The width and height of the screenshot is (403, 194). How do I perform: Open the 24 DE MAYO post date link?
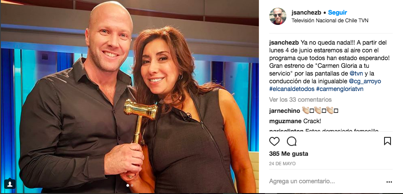282,164
